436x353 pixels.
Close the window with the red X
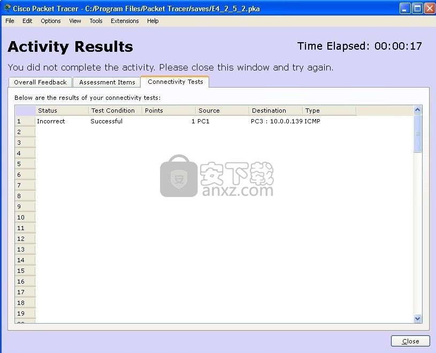[430, 9]
